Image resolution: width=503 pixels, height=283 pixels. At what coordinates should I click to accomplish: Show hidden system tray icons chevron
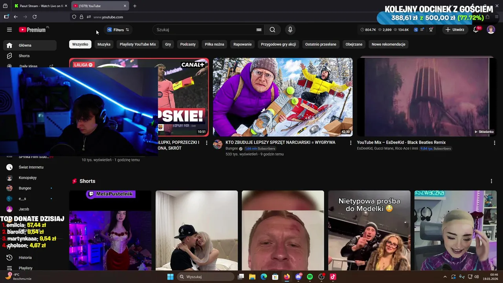(x=445, y=277)
